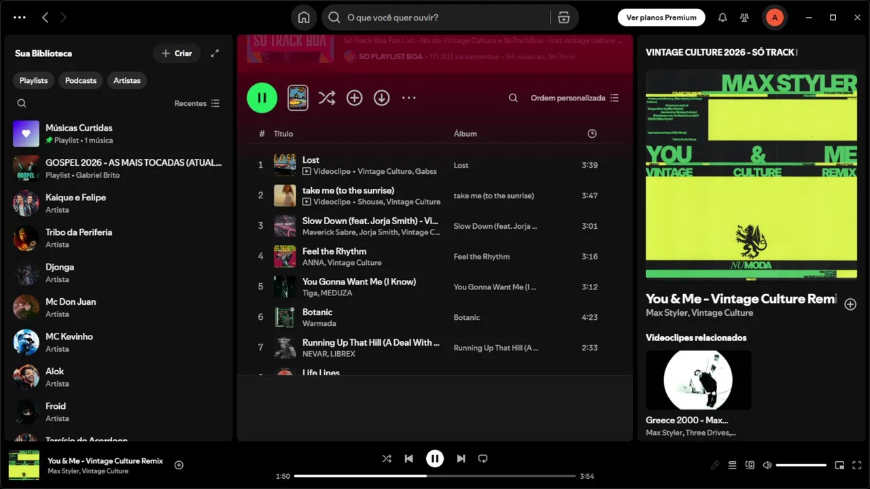Open Alok artist in library

[x=119, y=377]
